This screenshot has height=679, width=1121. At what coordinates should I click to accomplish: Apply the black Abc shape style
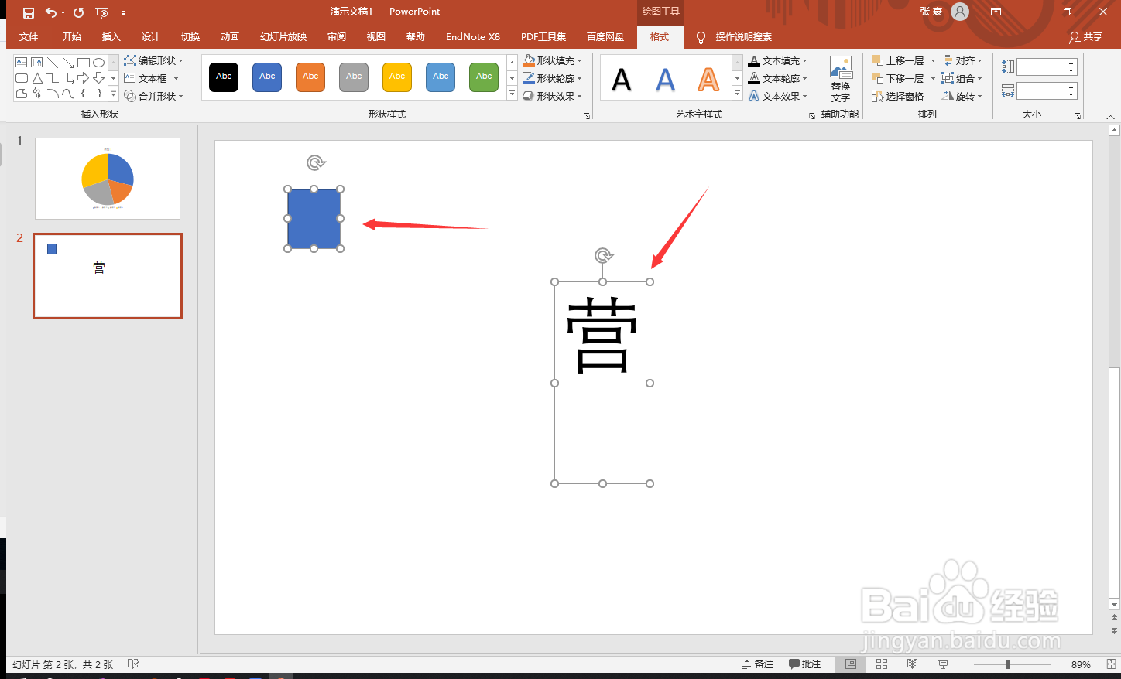pyautogui.click(x=224, y=77)
